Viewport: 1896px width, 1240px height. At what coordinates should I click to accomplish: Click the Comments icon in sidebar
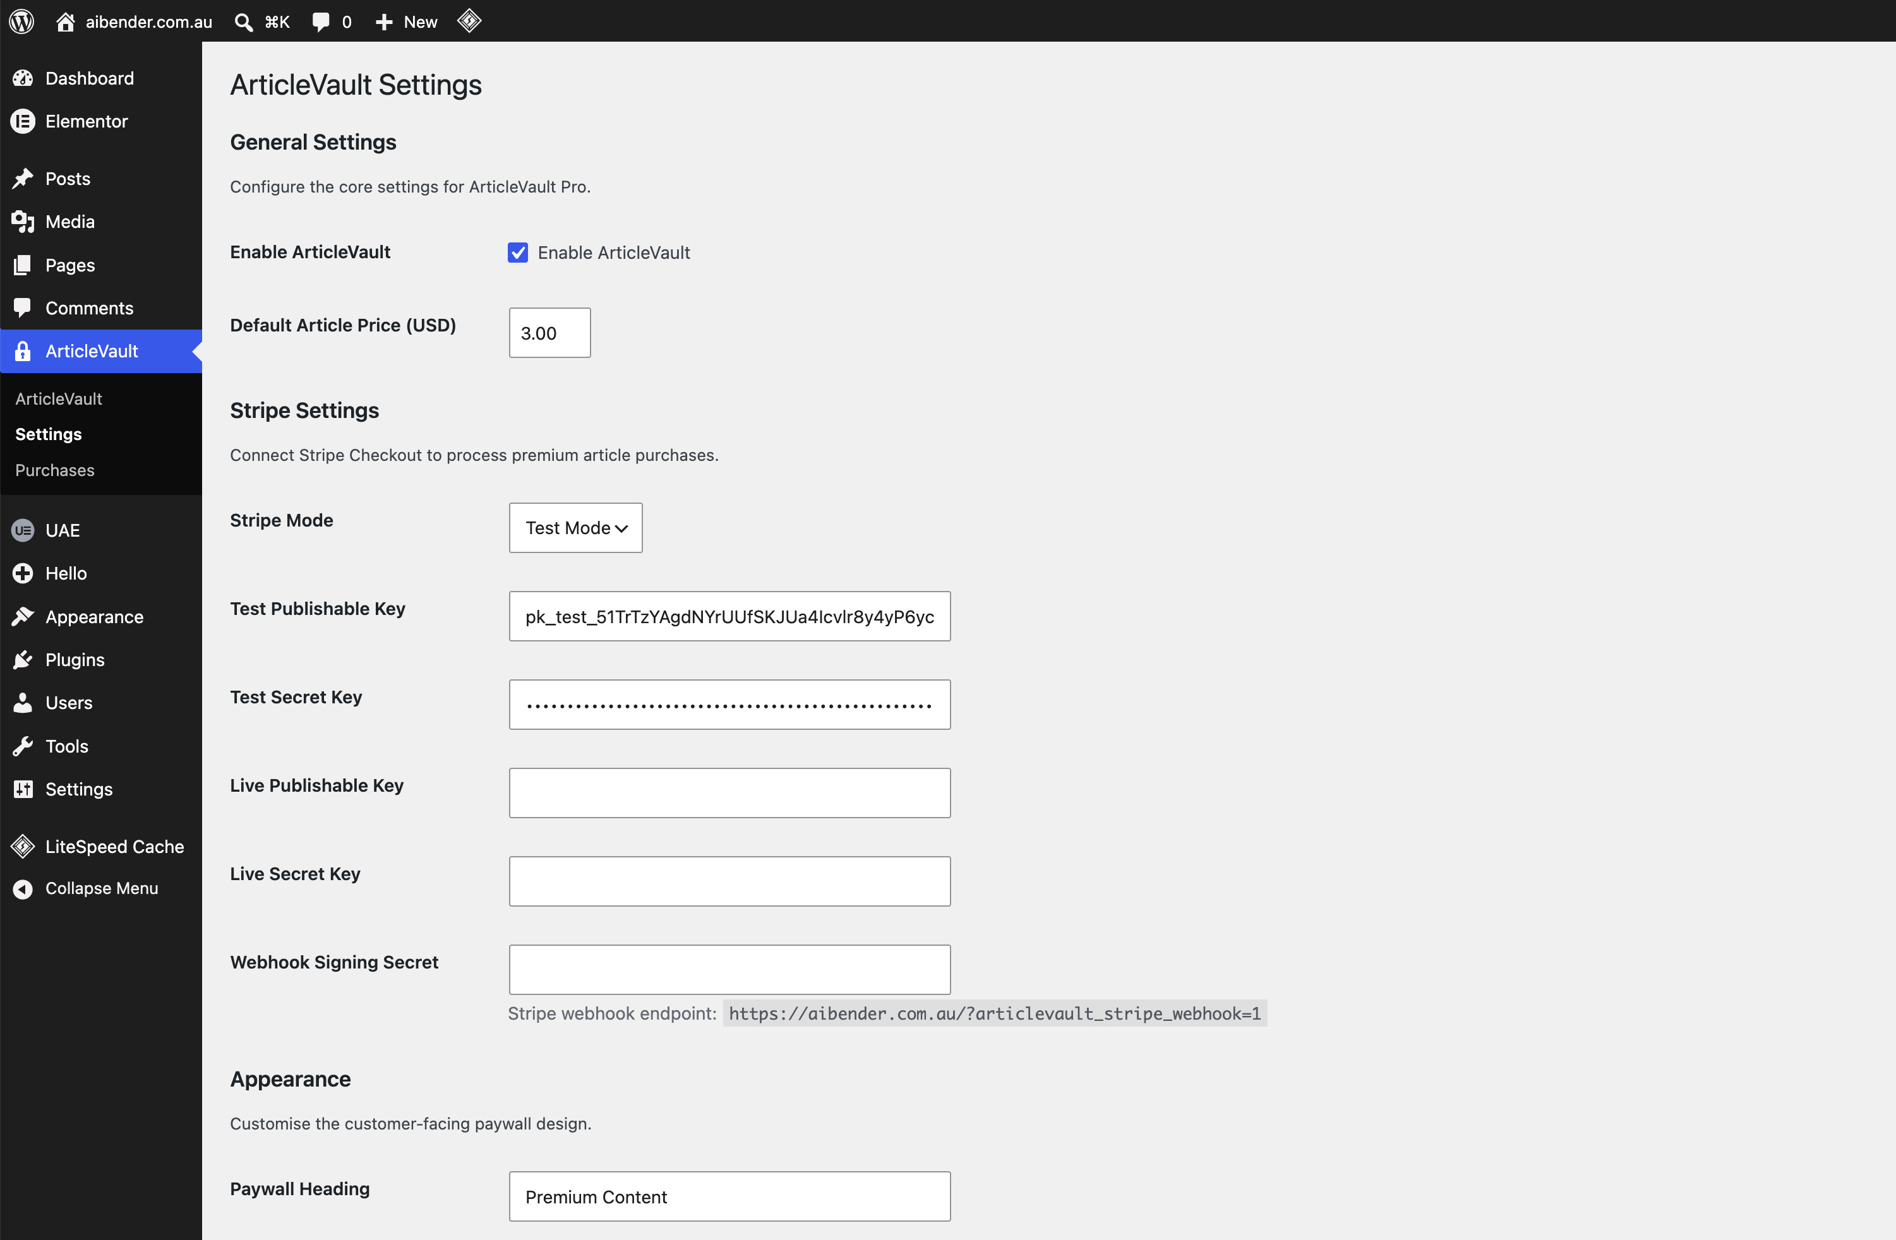(23, 307)
